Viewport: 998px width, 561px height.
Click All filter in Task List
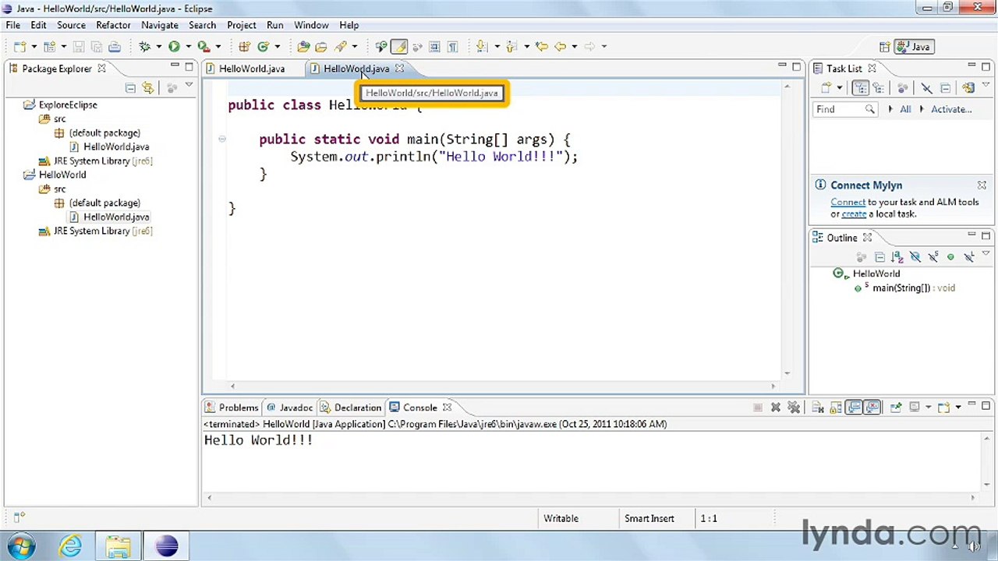pyautogui.click(x=905, y=109)
